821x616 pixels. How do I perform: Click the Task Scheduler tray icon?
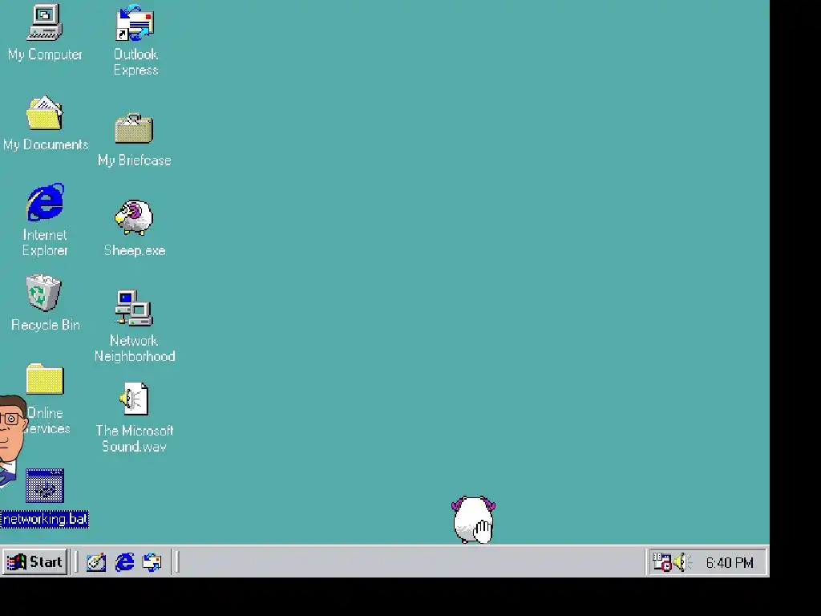tap(661, 562)
